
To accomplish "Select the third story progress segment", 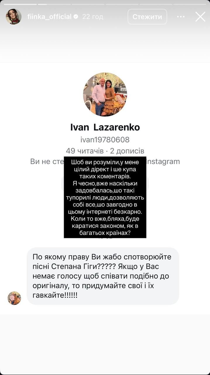I will point(88,4).
